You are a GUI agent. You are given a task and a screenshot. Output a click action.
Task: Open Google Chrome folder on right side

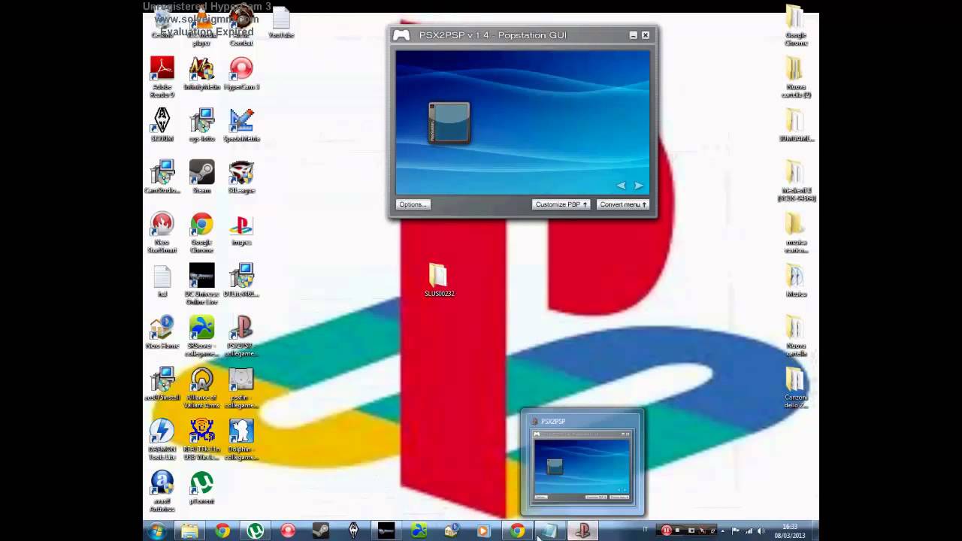tap(796, 26)
